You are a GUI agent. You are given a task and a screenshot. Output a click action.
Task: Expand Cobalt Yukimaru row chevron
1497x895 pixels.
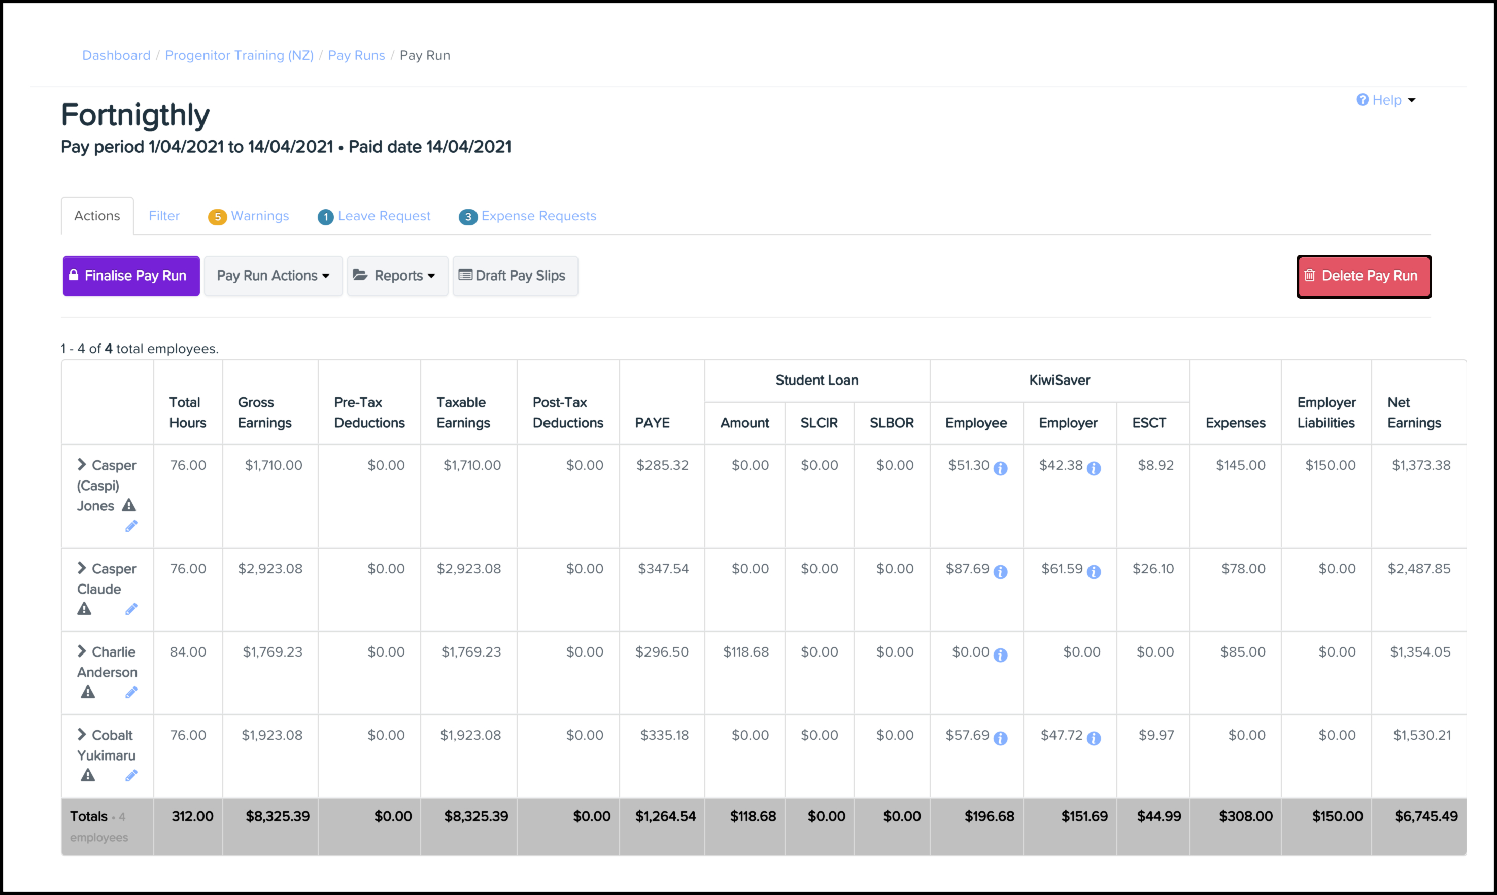click(81, 734)
